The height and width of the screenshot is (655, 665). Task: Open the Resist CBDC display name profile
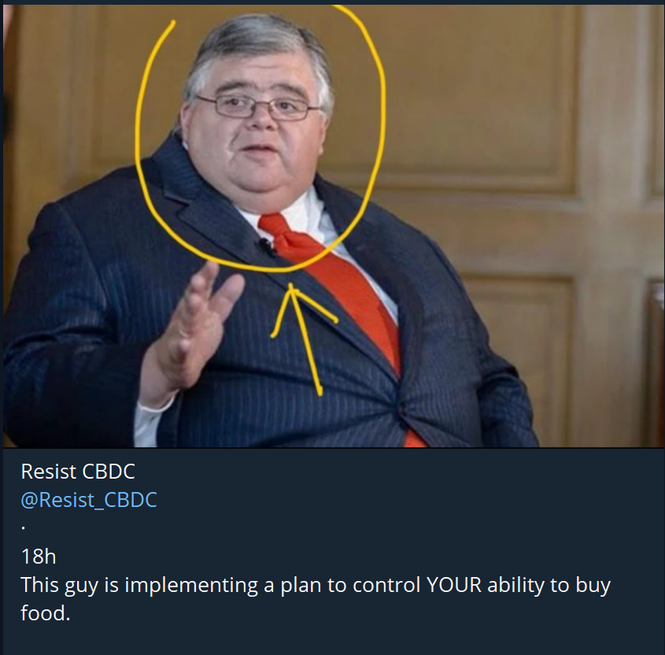coord(78,472)
